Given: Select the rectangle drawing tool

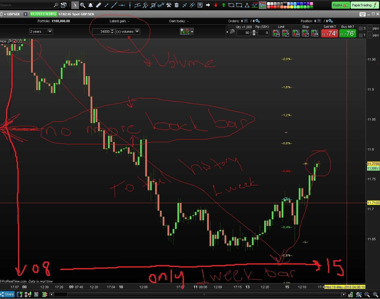Looking at the screenshot, I should (x=239, y=5).
